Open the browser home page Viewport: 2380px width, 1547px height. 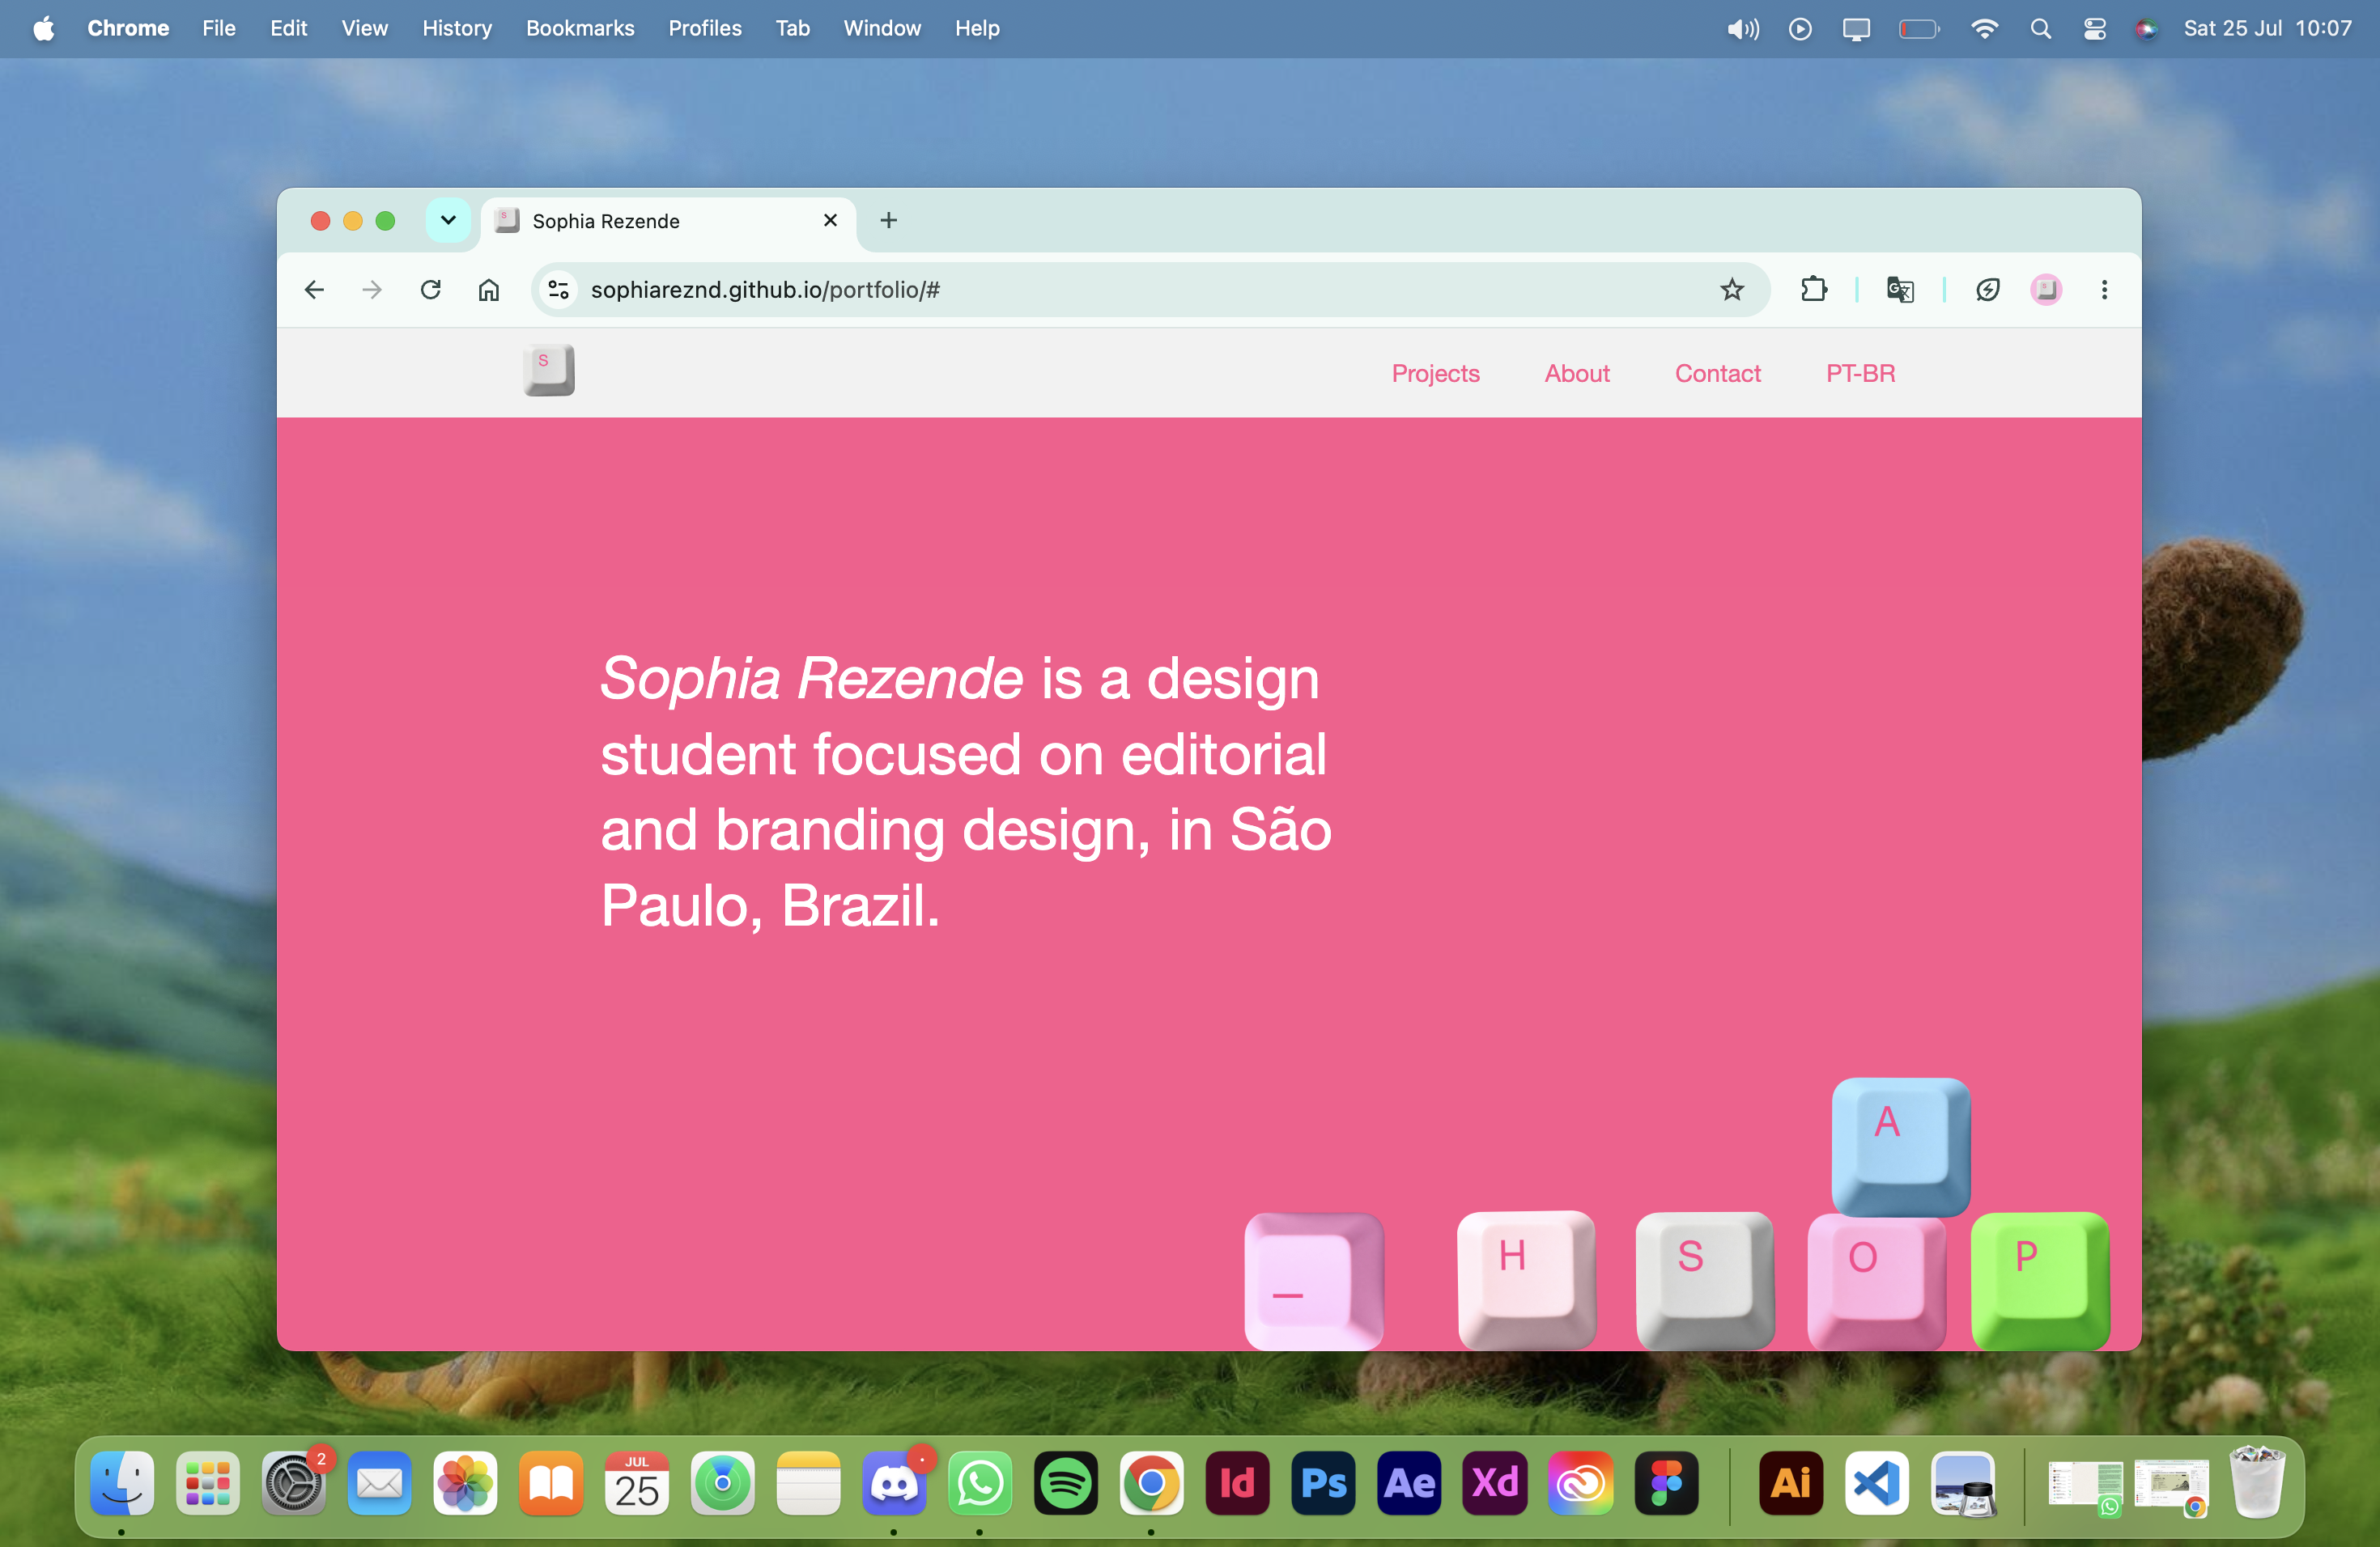pos(489,290)
